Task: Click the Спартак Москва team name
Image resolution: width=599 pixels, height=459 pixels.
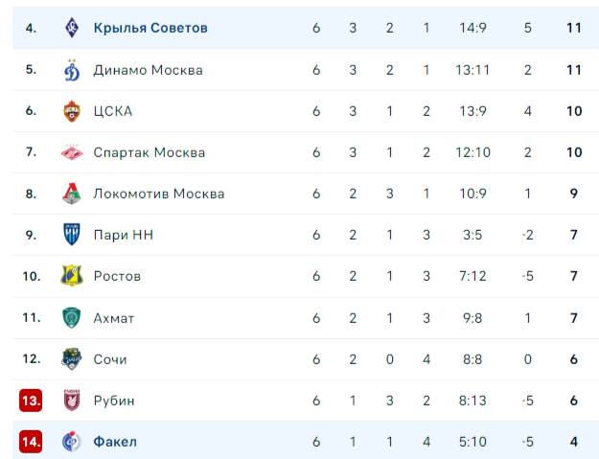Action: pyautogui.click(x=150, y=152)
